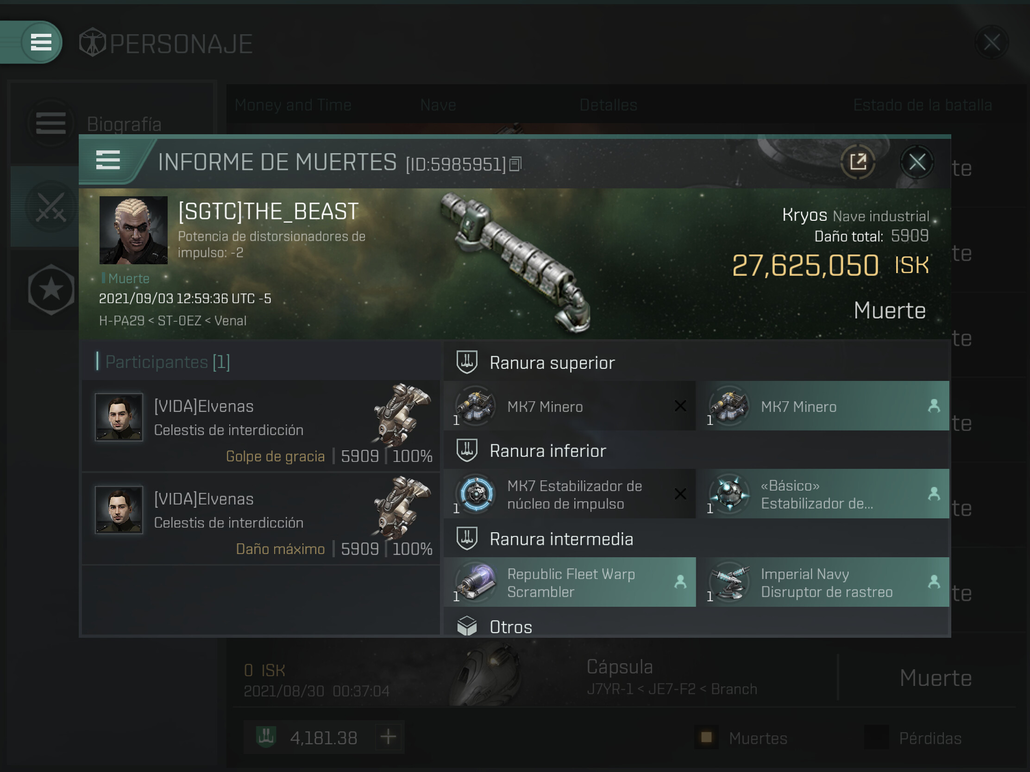1030x772 pixels.
Task: Open the star medal sidebar icon
Action: point(51,290)
